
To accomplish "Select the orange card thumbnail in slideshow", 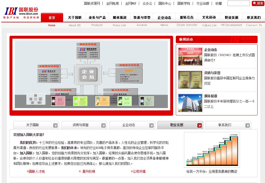I will [x=102, y=101].
